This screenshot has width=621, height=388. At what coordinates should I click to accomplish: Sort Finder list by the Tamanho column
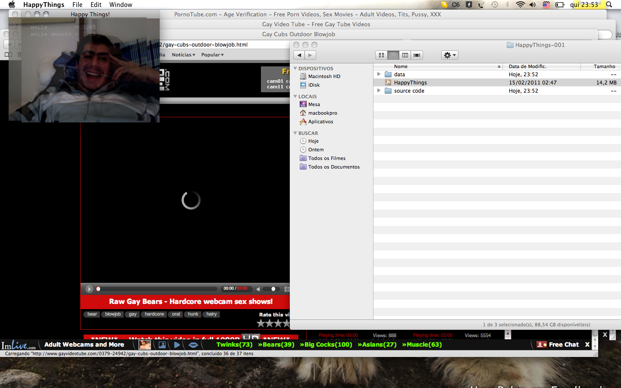click(x=601, y=66)
